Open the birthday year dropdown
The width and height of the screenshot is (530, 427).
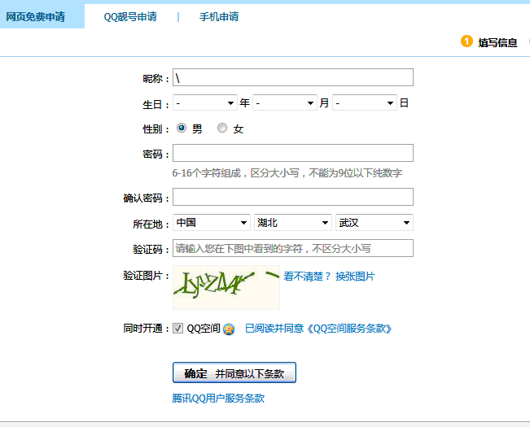(205, 102)
